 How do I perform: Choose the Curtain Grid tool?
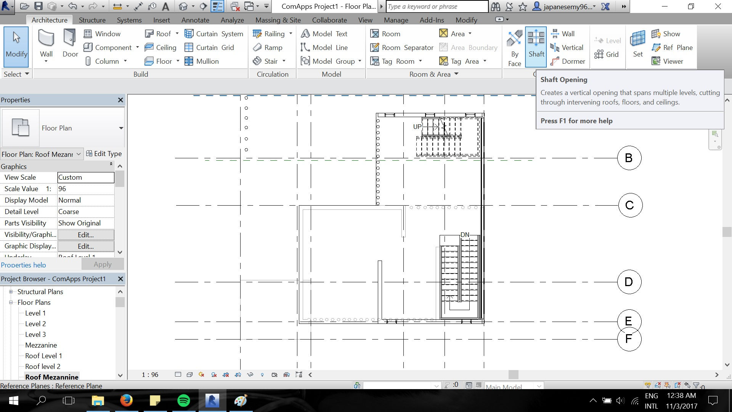coord(209,47)
